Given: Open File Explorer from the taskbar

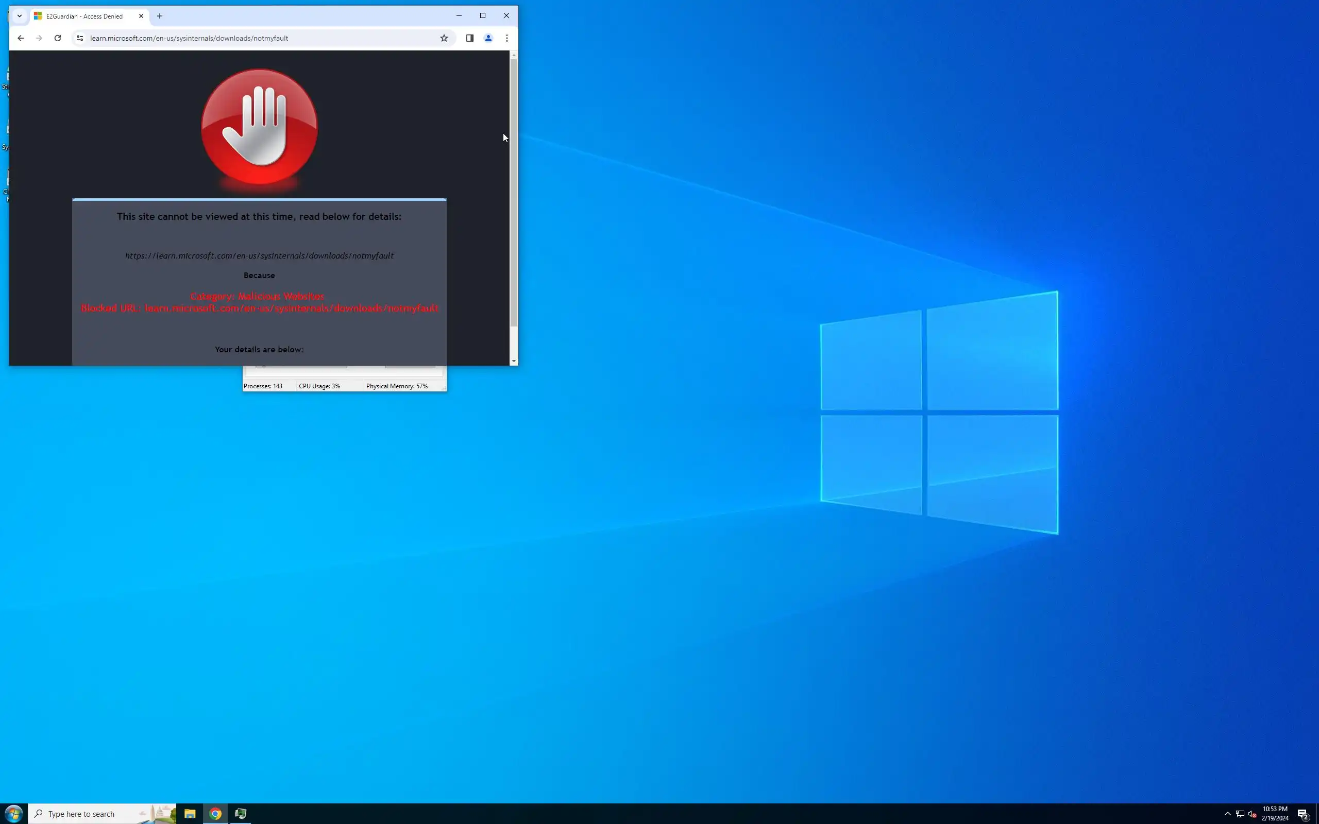Looking at the screenshot, I should click(190, 814).
